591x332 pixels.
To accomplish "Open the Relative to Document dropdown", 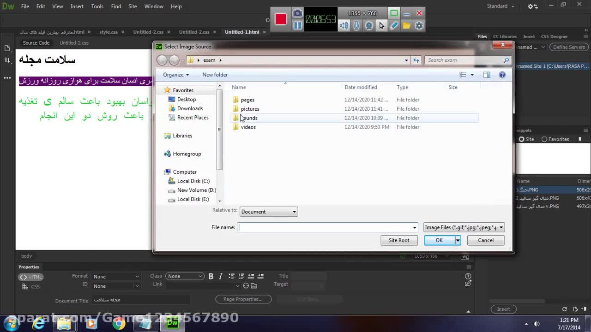I will (268, 212).
